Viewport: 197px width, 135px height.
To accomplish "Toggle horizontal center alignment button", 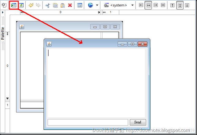I will [x=148, y=5].
